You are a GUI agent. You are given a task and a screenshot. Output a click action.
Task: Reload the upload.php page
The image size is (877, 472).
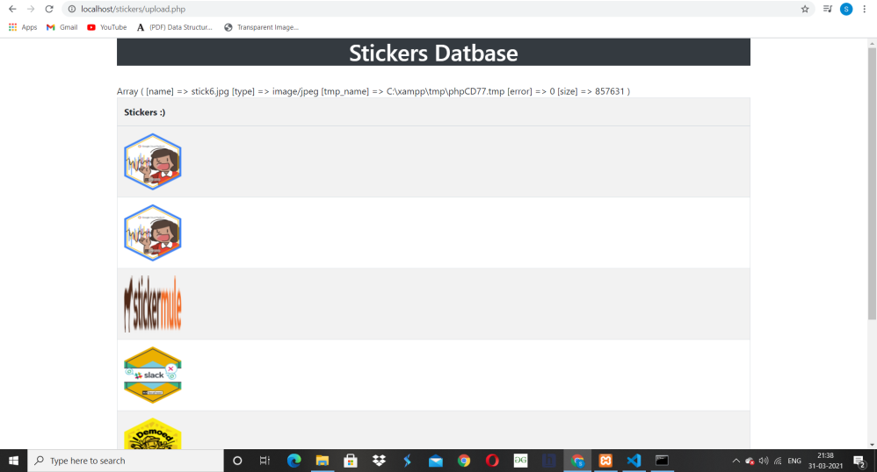click(x=49, y=9)
